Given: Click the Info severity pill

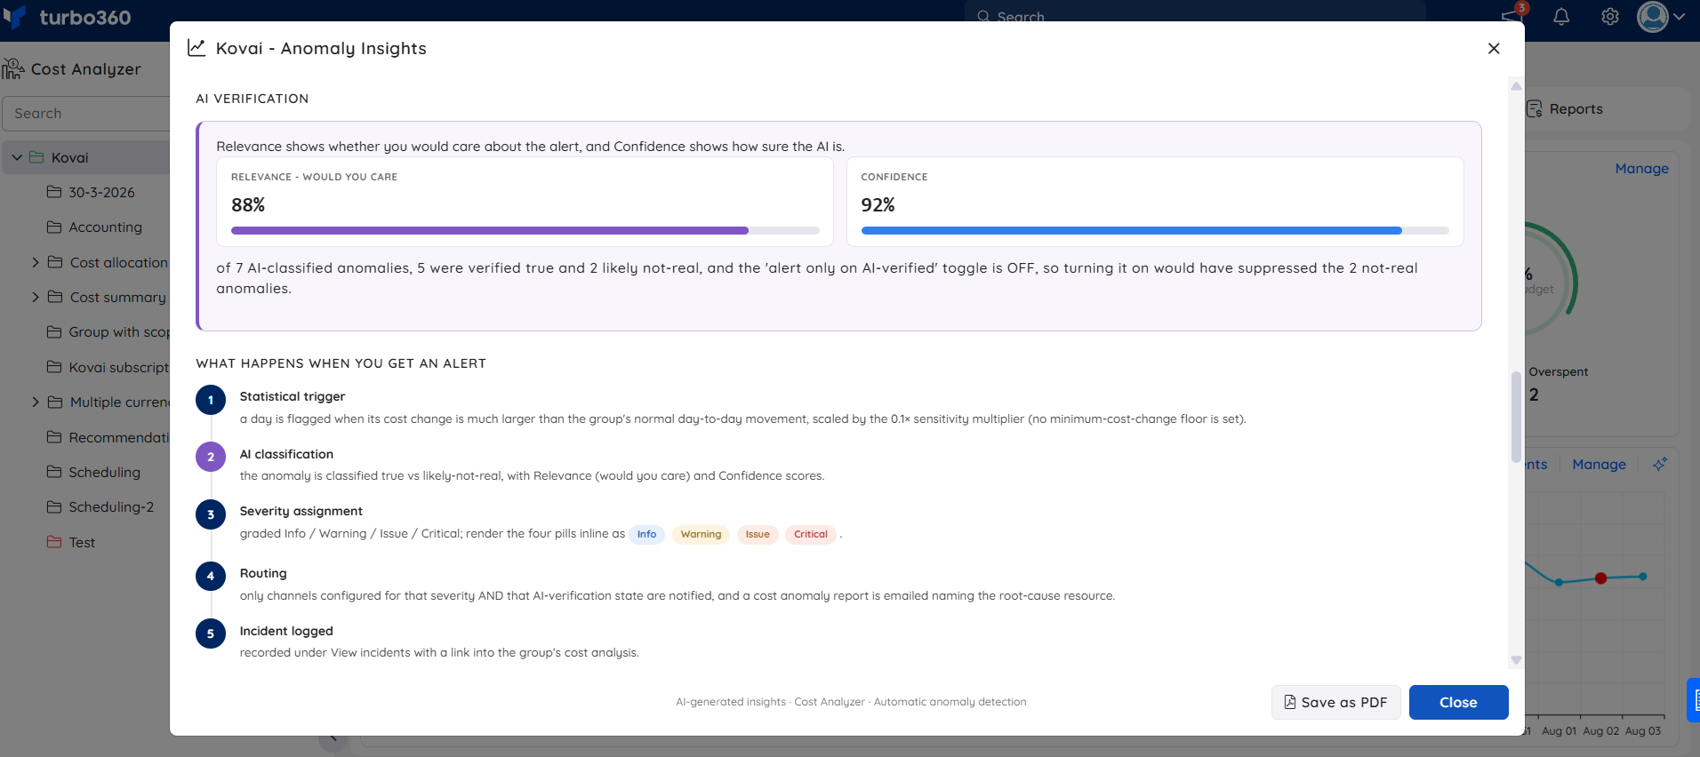Looking at the screenshot, I should (x=646, y=534).
